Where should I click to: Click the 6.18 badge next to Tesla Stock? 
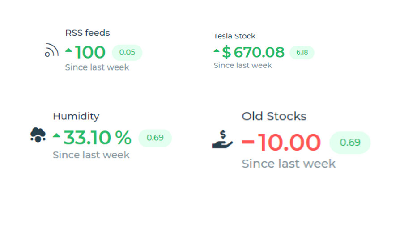click(x=302, y=52)
